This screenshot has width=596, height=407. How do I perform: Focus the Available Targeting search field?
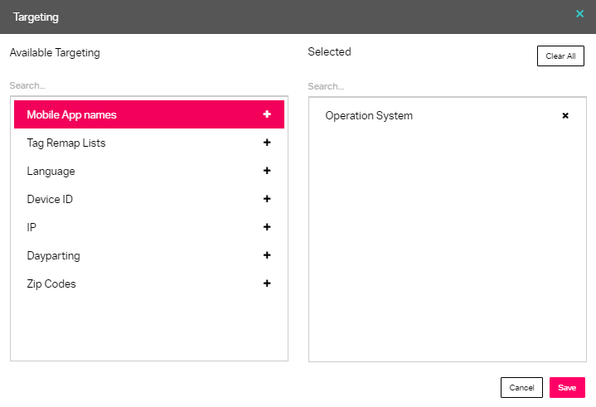click(148, 85)
